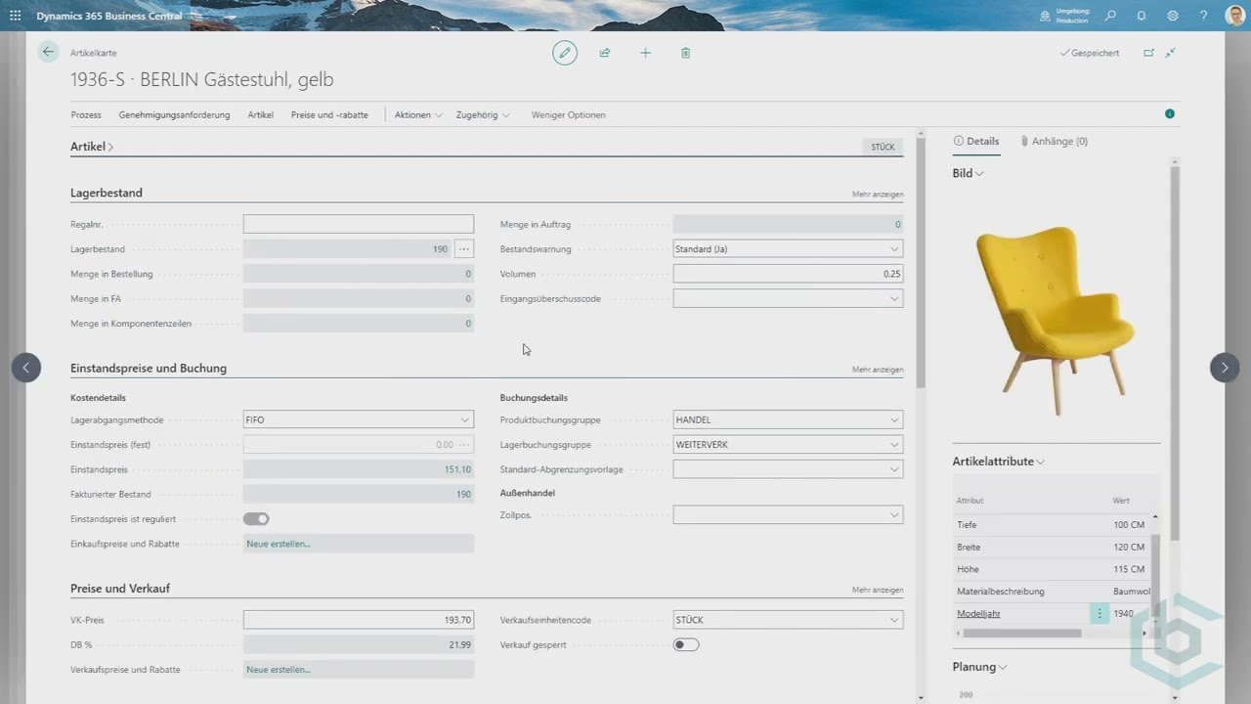Open the Lagerbestand ellipsis lookup button
1251x704 pixels.
pos(463,249)
